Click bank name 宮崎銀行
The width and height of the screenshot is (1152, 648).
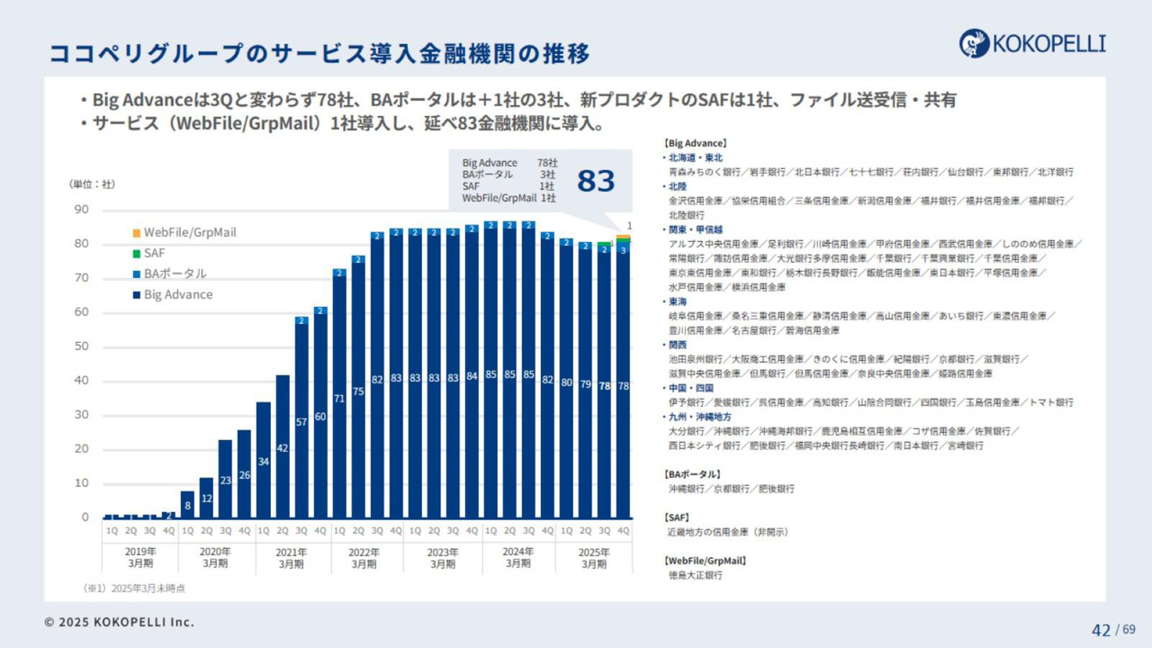[965, 445]
